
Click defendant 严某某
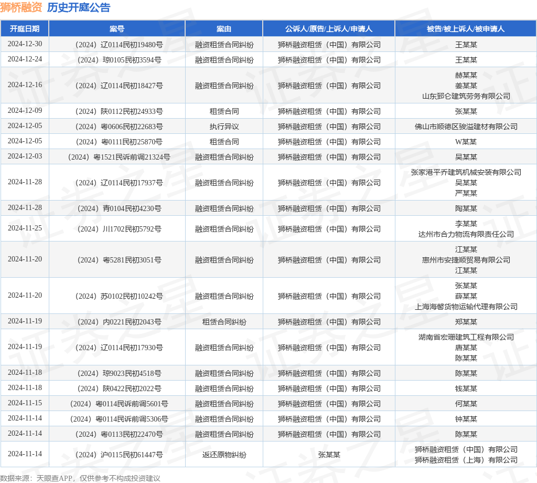point(466,193)
